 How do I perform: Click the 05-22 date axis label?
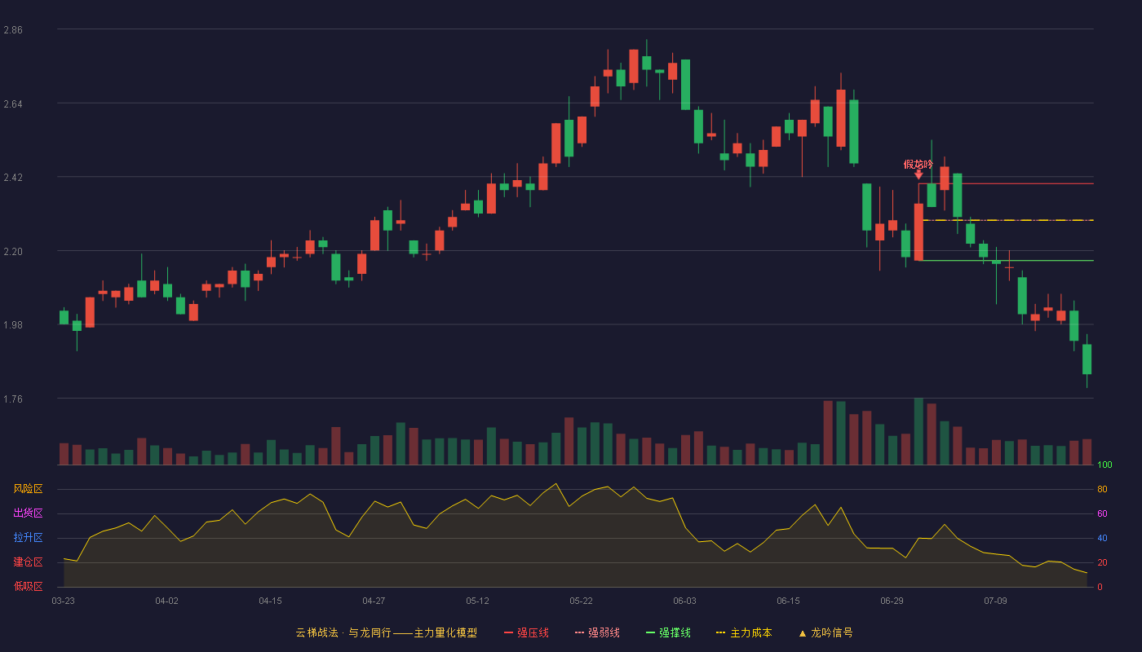pyautogui.click(x=582, y=601)
